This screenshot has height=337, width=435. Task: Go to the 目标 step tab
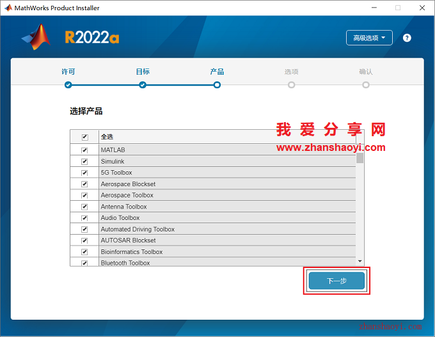(x=143, y=72)
